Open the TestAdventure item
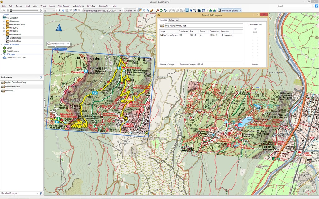319x199 pixels. (12, 51)
